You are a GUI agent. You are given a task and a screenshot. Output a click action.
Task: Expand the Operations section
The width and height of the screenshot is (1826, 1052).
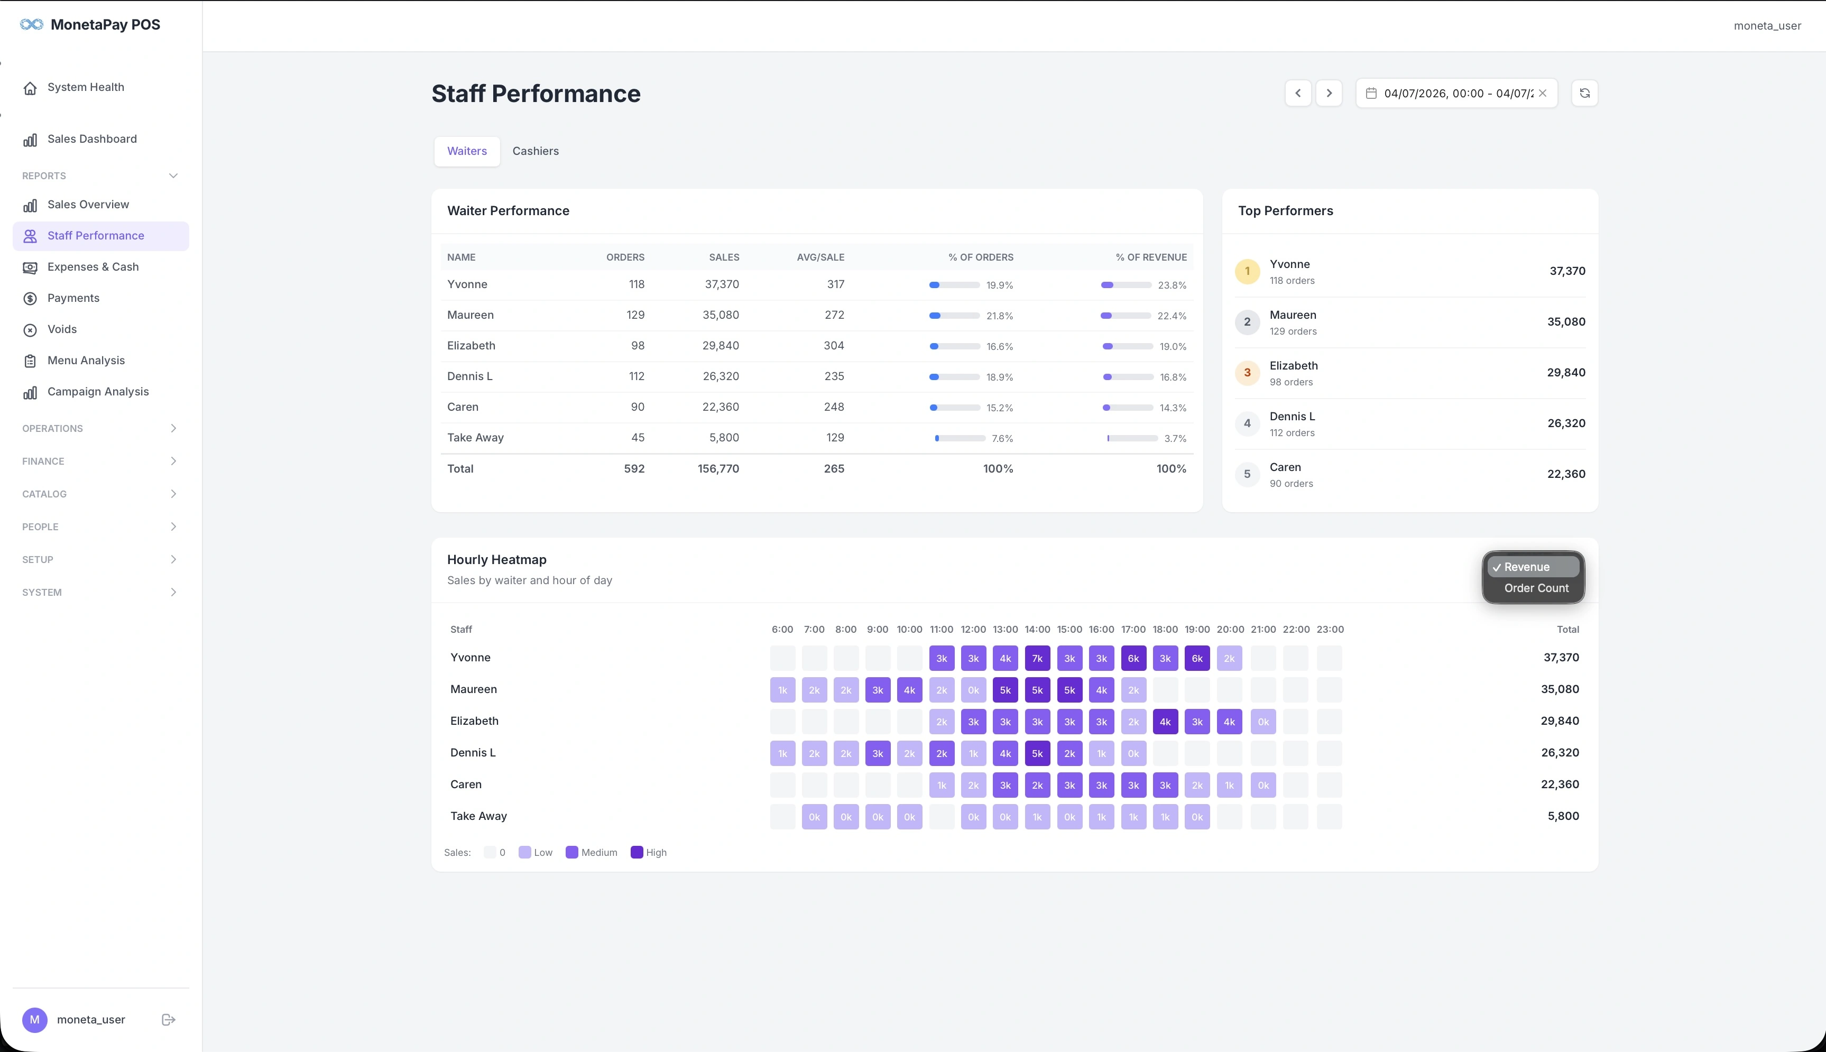[173, 428]
